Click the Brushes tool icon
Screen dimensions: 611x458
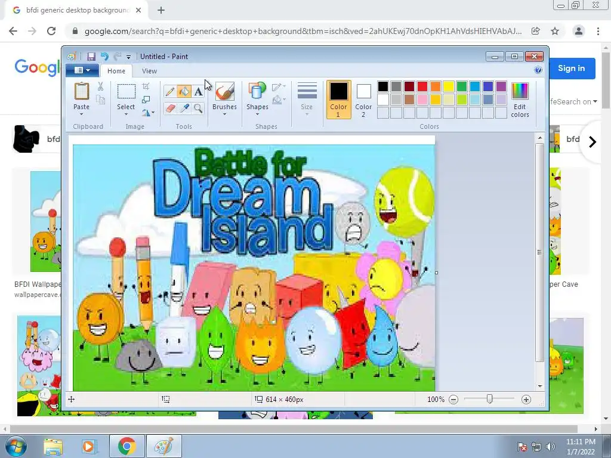point(225,91)
